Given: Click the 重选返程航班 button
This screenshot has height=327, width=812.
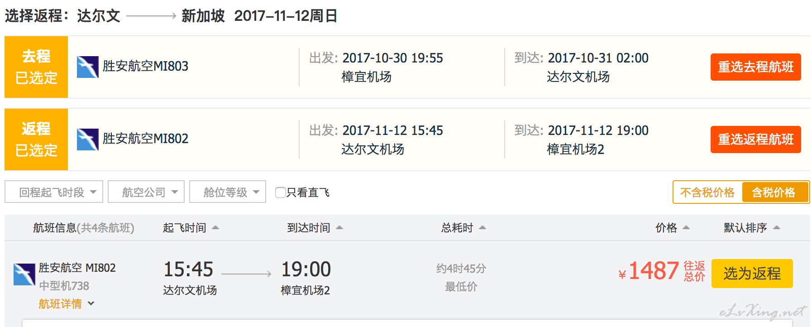Looking at the screenshot, I should tap(756, 139).
